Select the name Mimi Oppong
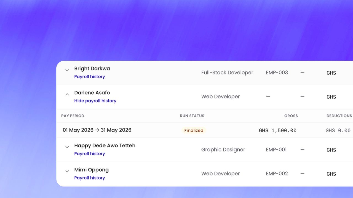The height and width of the screenshot is (198, 353). [92, 170]
